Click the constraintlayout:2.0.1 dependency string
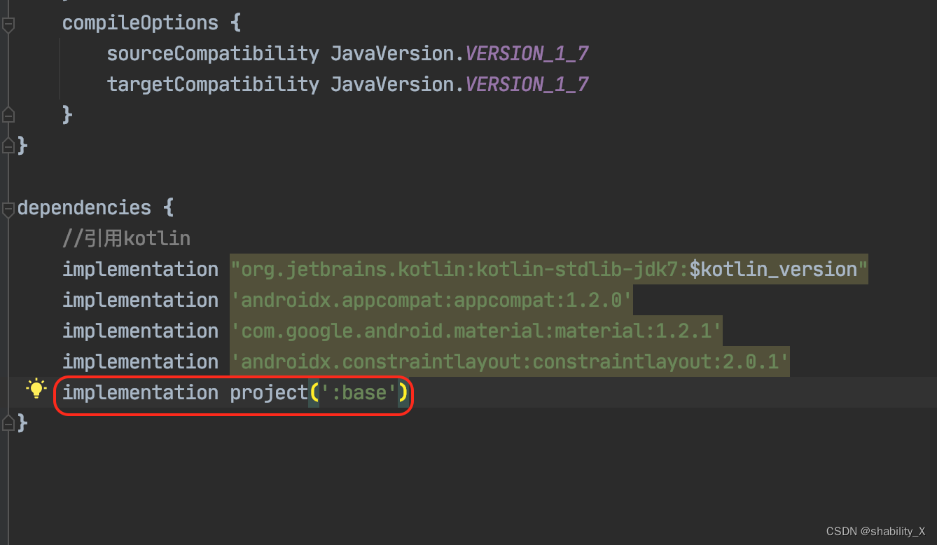The height and width of the screenshot is (545, 937). coord(510,361)
